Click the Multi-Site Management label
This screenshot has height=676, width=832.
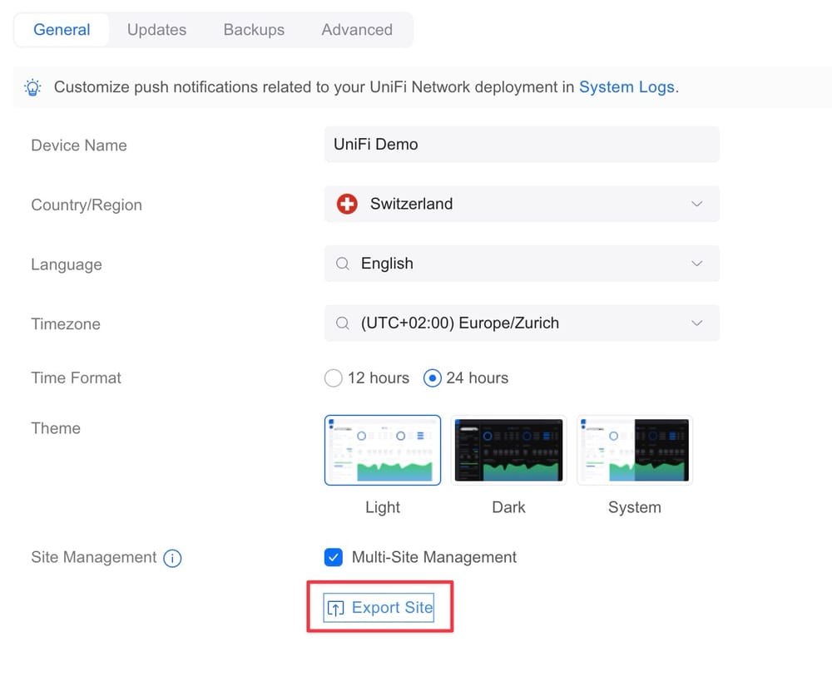(434, 557)
